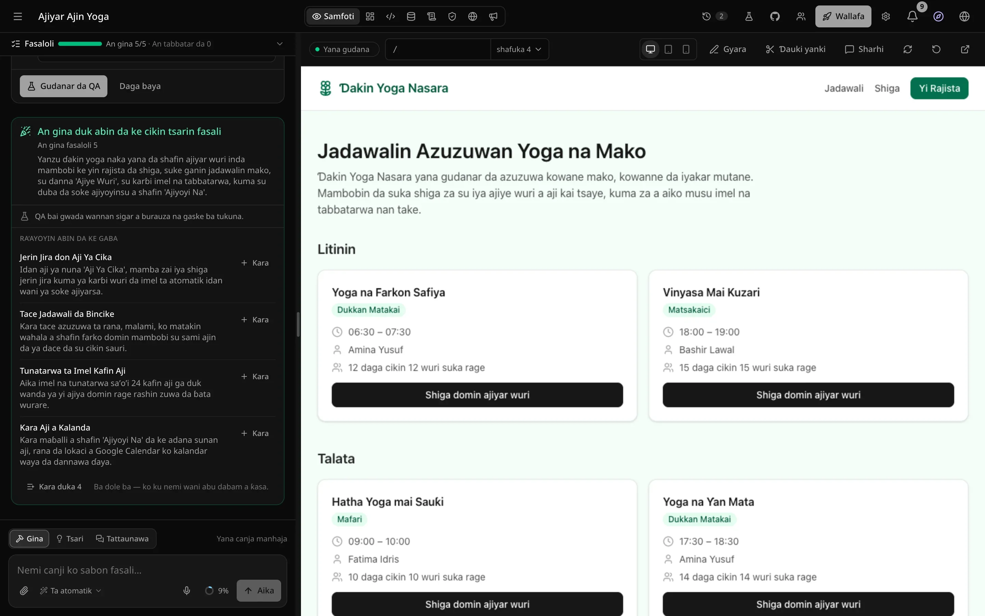Select the Tsari mode
This screenshot has height=616, width=985.
tap(70, 539)
